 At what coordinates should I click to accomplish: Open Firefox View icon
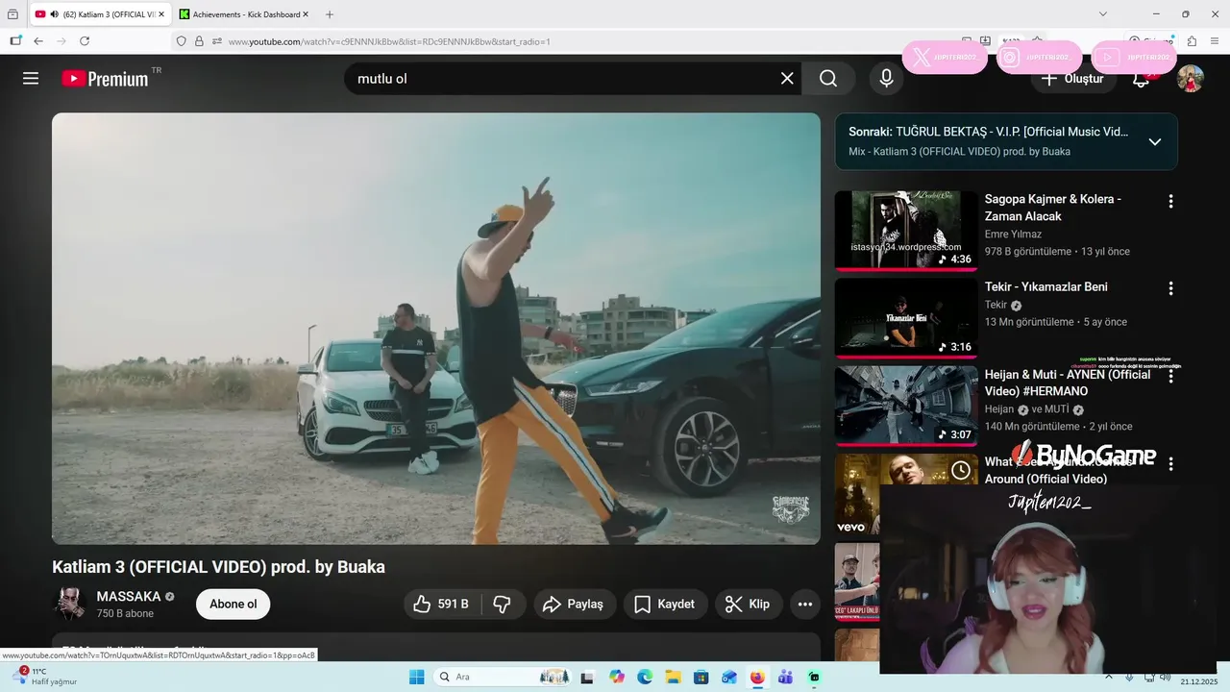coord(12,14)
